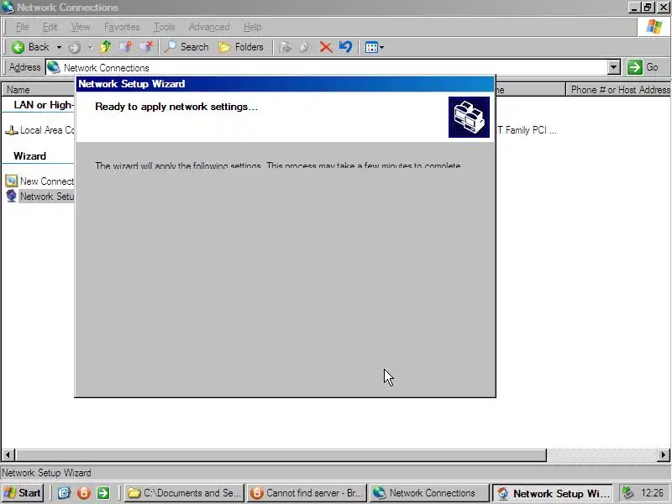Click the Wizard group heading

tap(29, 156)
